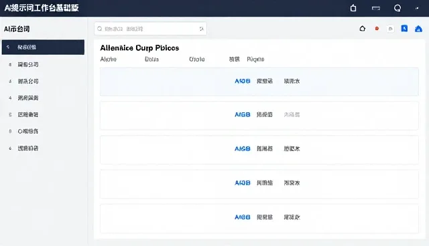Click the blue AIGB link in the first row
The image size is (429, 246).
click(x=243, y=81)
